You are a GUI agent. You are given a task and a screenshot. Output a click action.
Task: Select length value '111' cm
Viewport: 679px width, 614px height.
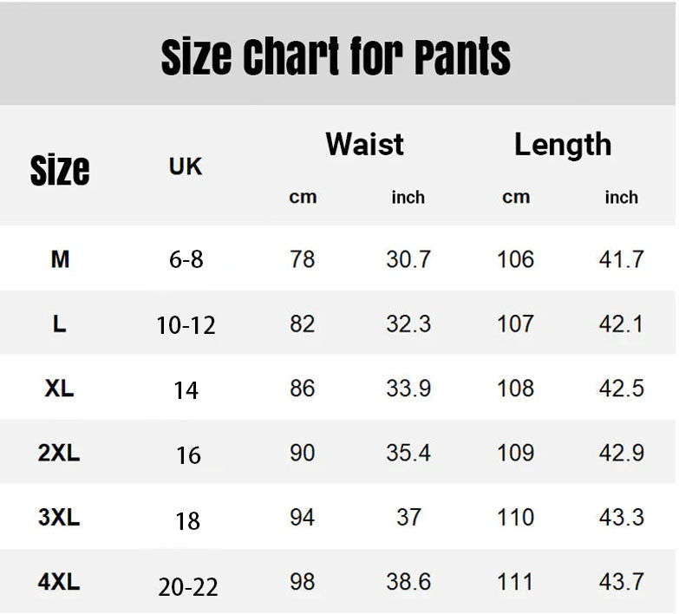tap(516, 582)
